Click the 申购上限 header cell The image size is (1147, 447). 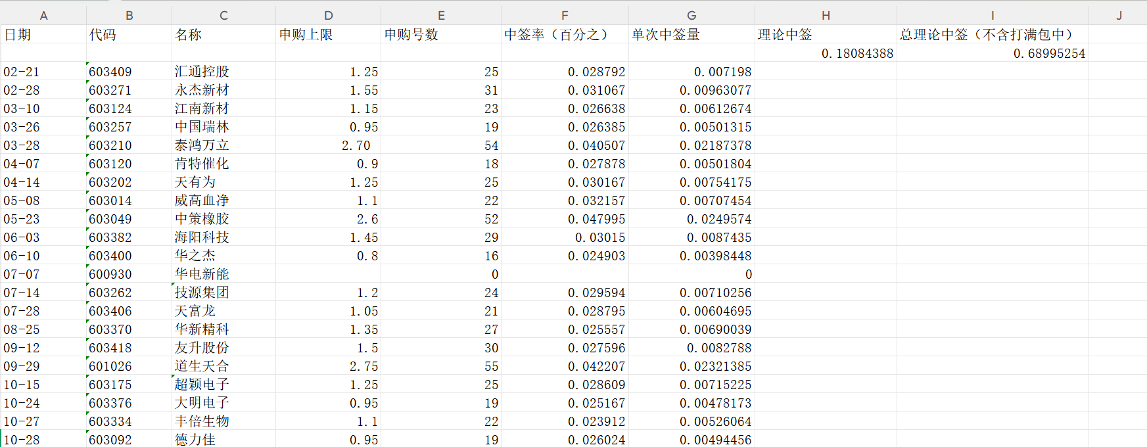pos(328,34)
